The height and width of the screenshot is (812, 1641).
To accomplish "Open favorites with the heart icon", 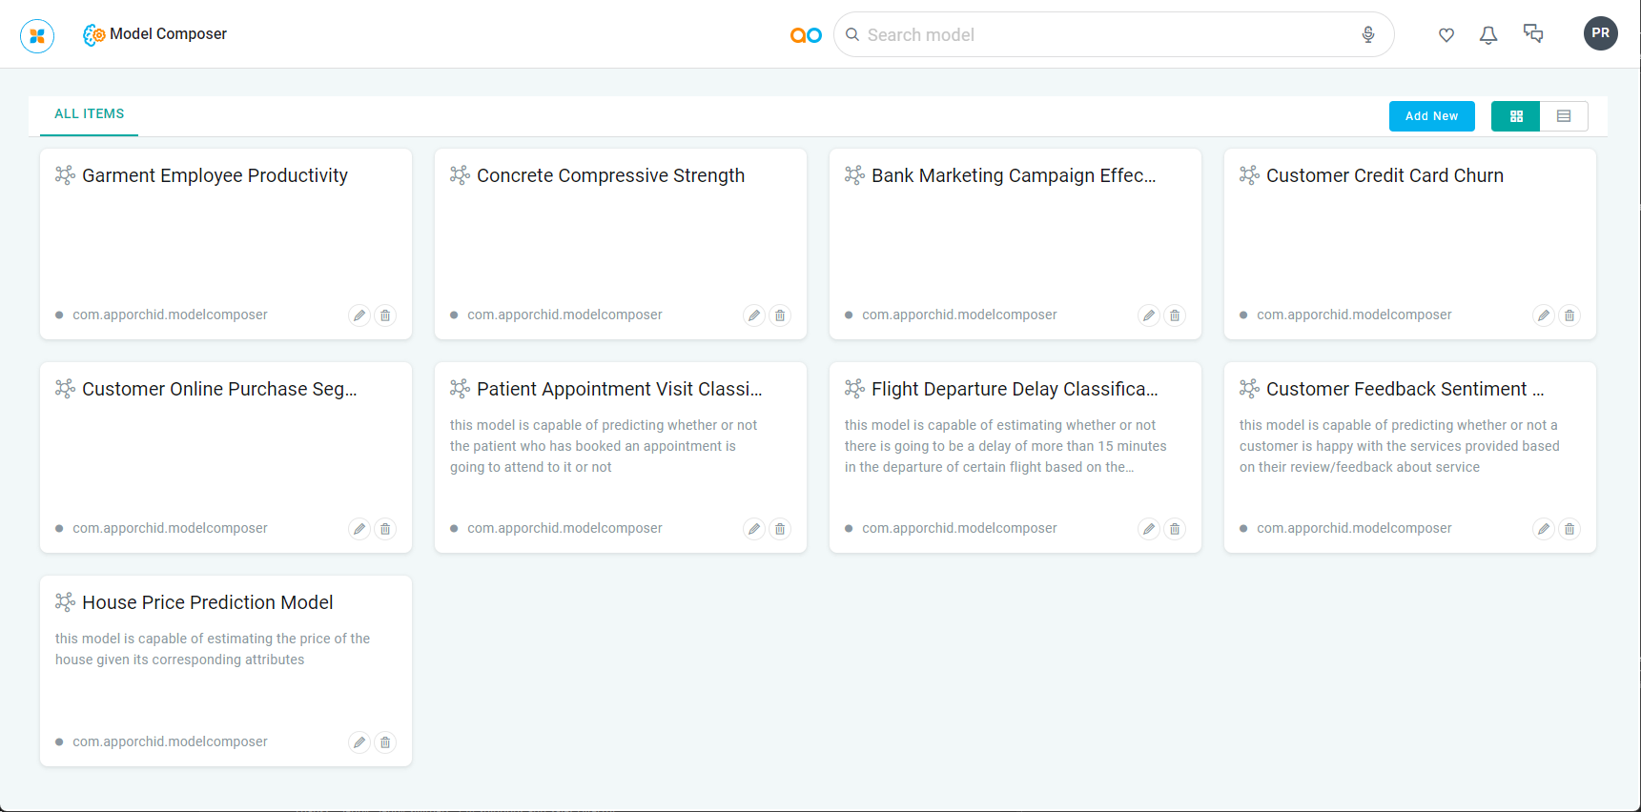I will (1446, 35).
